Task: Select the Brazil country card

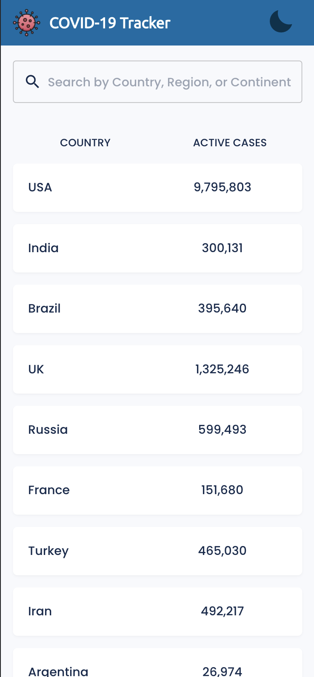Action: pos(157,309)
